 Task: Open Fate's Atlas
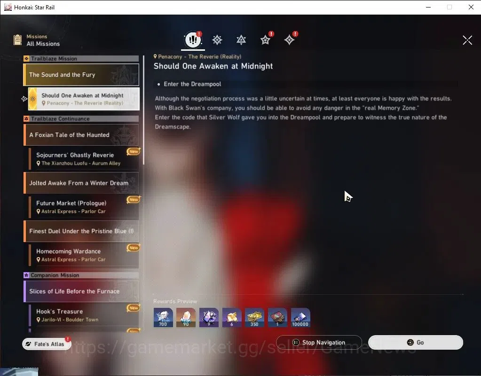pos(47,344)
